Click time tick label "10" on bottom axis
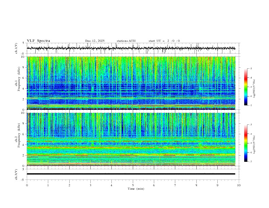Viewport: 269px width, 208px height. (239, 185)
